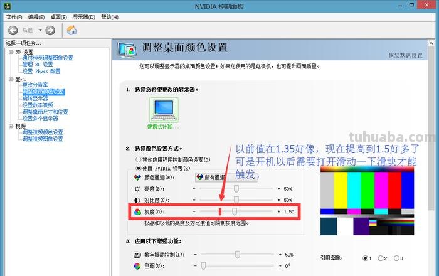Select 使用 NVIDIA 设置 radio button
The height and width of the screenshot is (276, 439).
click(139, 168)
